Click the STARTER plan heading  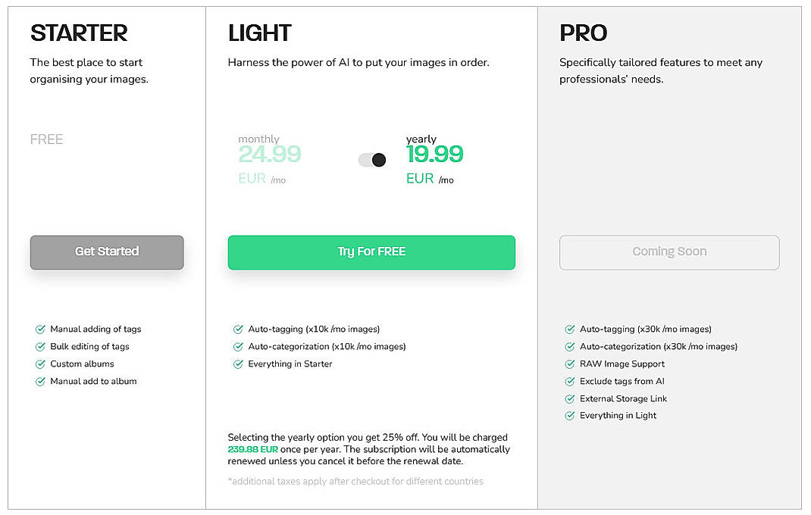point(78,33)
